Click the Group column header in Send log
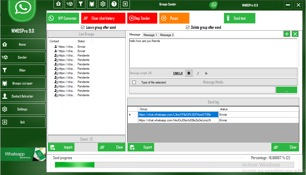This screenshot has width=306, height=175. pyautogui.click(x=178, y=109)
